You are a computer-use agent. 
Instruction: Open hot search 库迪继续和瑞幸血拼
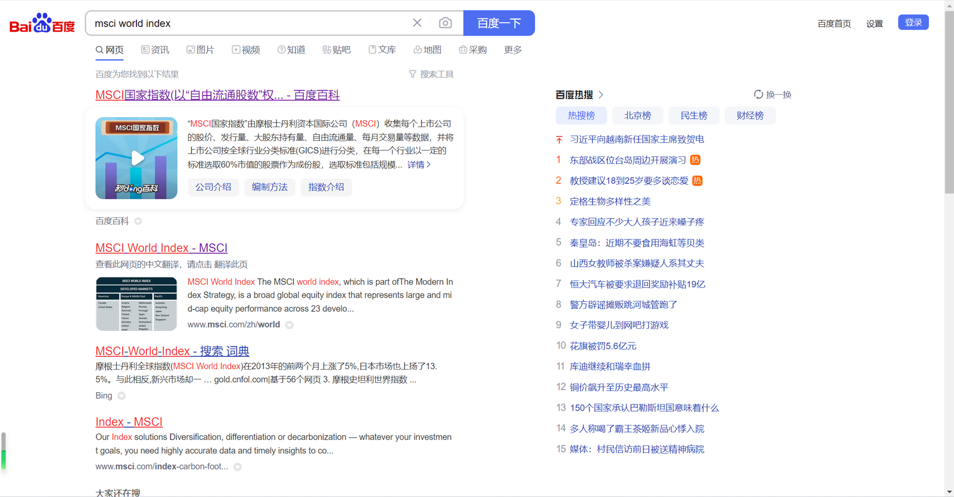click(610, 366)
